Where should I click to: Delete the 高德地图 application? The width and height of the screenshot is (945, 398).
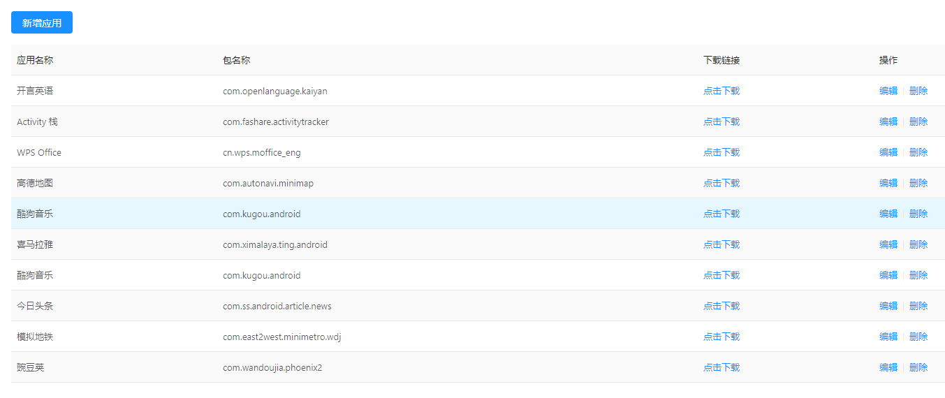(x=918, y=183)
